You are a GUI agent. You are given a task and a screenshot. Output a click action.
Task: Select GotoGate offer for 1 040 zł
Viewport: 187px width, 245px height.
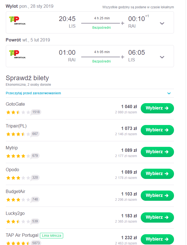tap(157, 108)
